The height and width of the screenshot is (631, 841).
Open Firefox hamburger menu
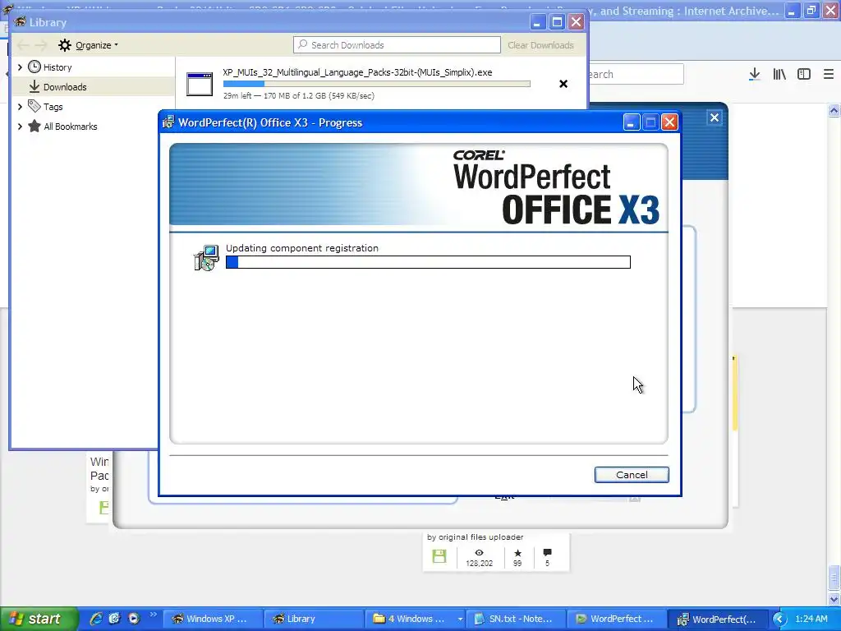click(x=829, y=74)
